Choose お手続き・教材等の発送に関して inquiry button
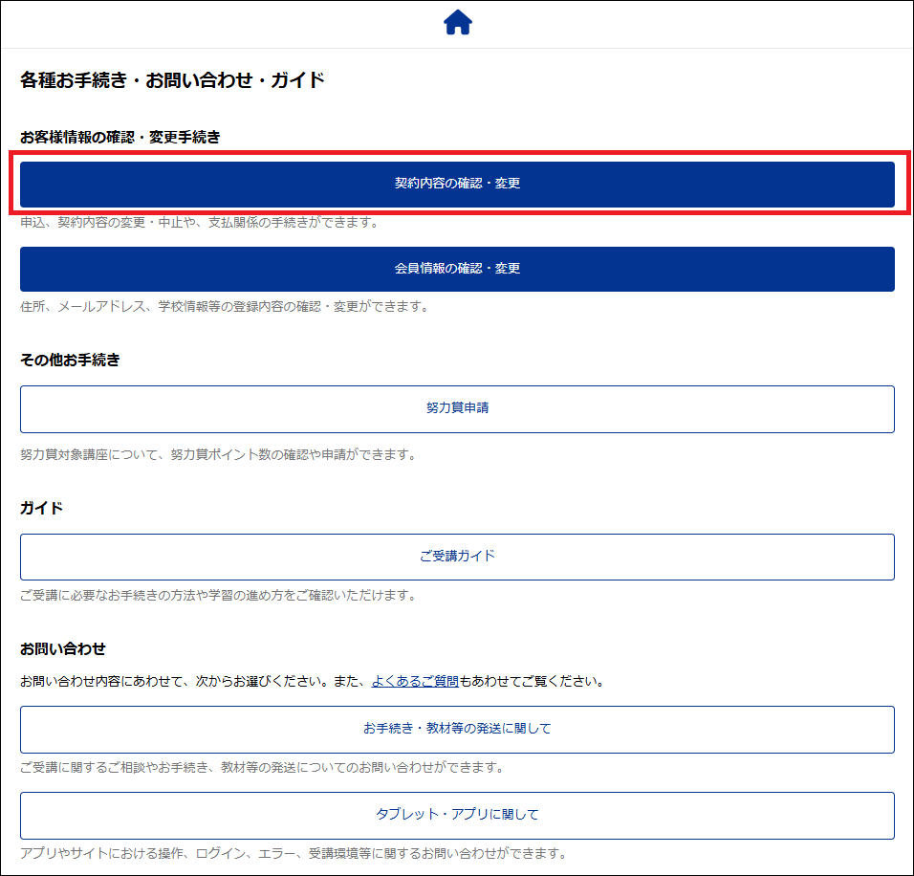914x876 pixels. coord(457,729)
